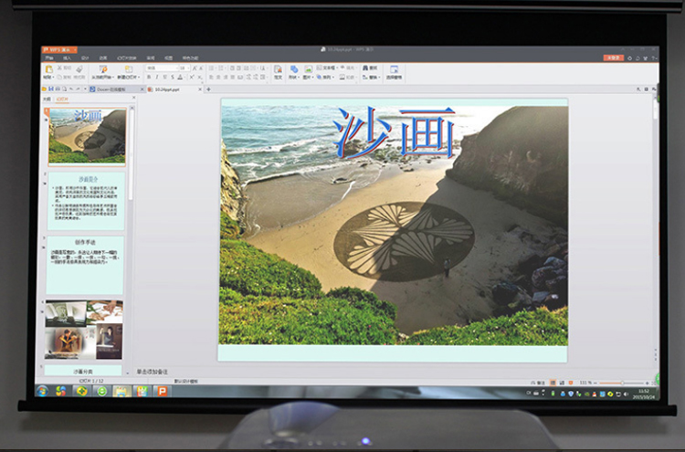Click the Selection Pane icon
685x452 pixels.
point(395,70)
